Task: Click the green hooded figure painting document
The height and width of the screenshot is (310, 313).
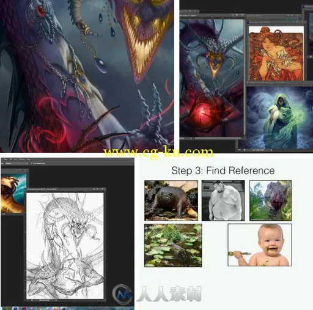Action: (x=279, y=117)
